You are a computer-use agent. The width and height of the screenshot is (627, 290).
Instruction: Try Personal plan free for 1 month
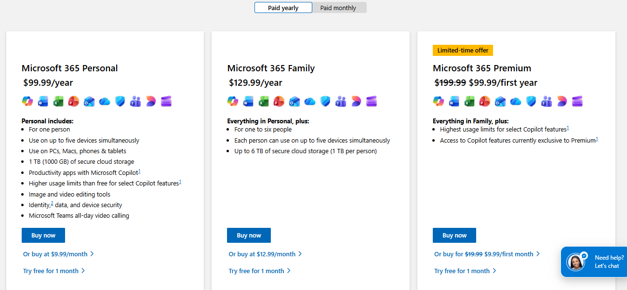point(54,271)
